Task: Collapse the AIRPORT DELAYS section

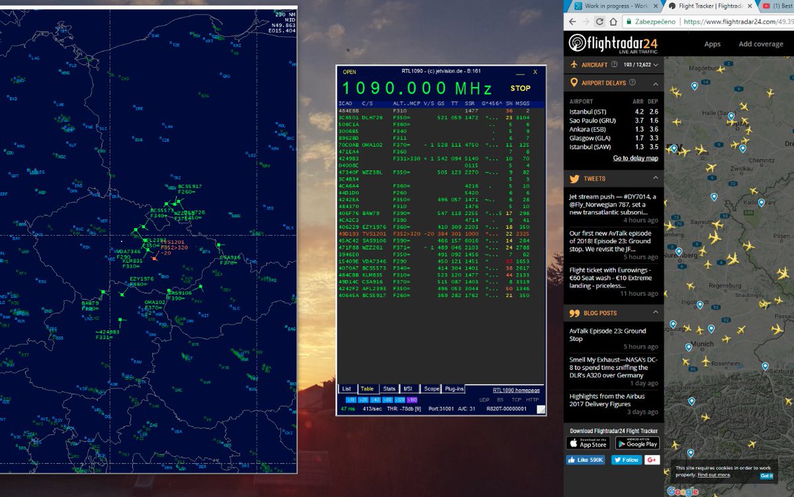Action: [x=655, y=83]
